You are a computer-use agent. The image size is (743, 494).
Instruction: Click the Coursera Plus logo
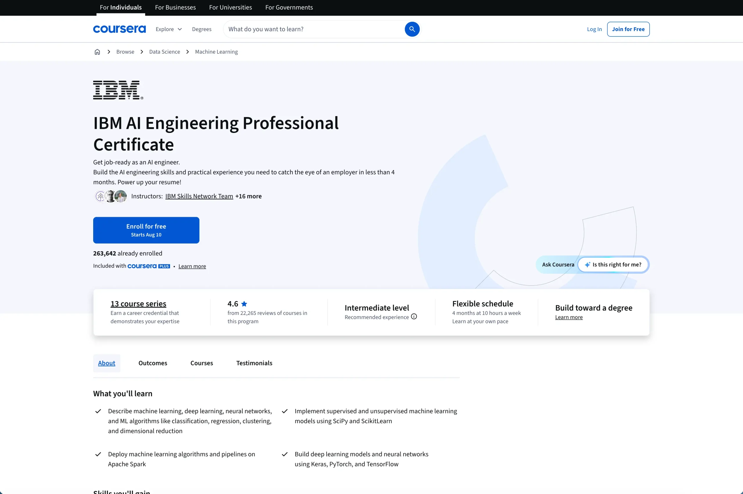point(149,266)
